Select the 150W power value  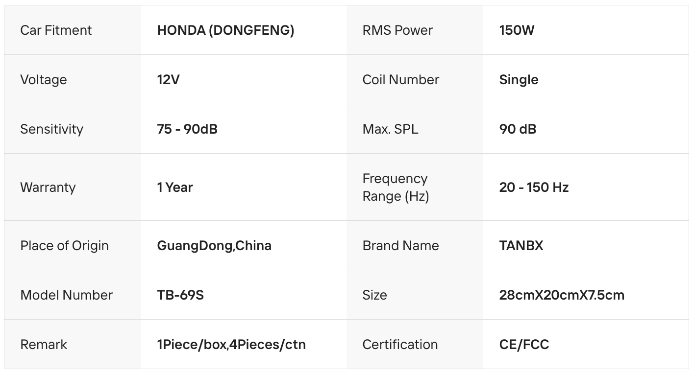pyautogui.click(x=517, y=30)
